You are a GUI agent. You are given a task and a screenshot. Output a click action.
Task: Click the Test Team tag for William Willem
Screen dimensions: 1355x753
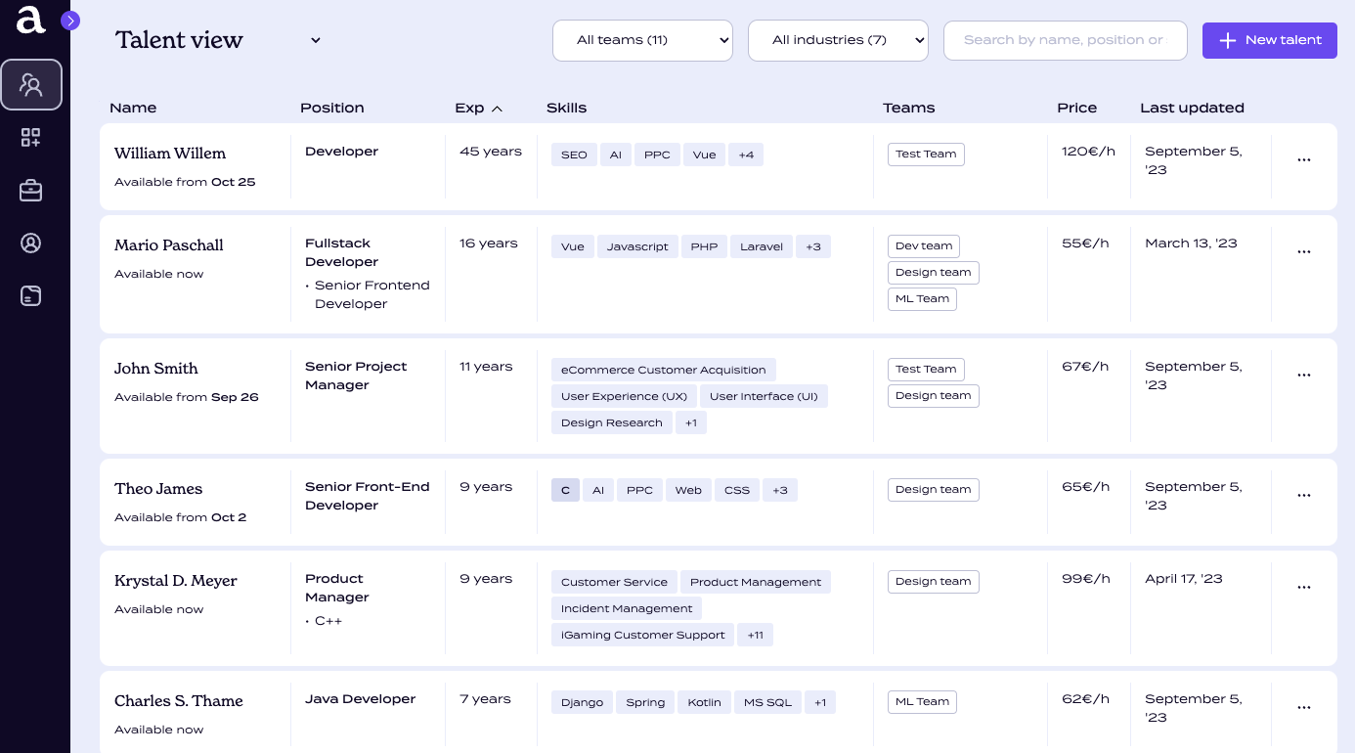click(926, 154)
